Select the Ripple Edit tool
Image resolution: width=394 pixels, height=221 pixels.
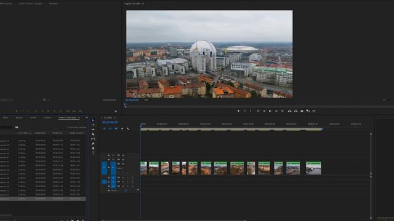point(93,130)
